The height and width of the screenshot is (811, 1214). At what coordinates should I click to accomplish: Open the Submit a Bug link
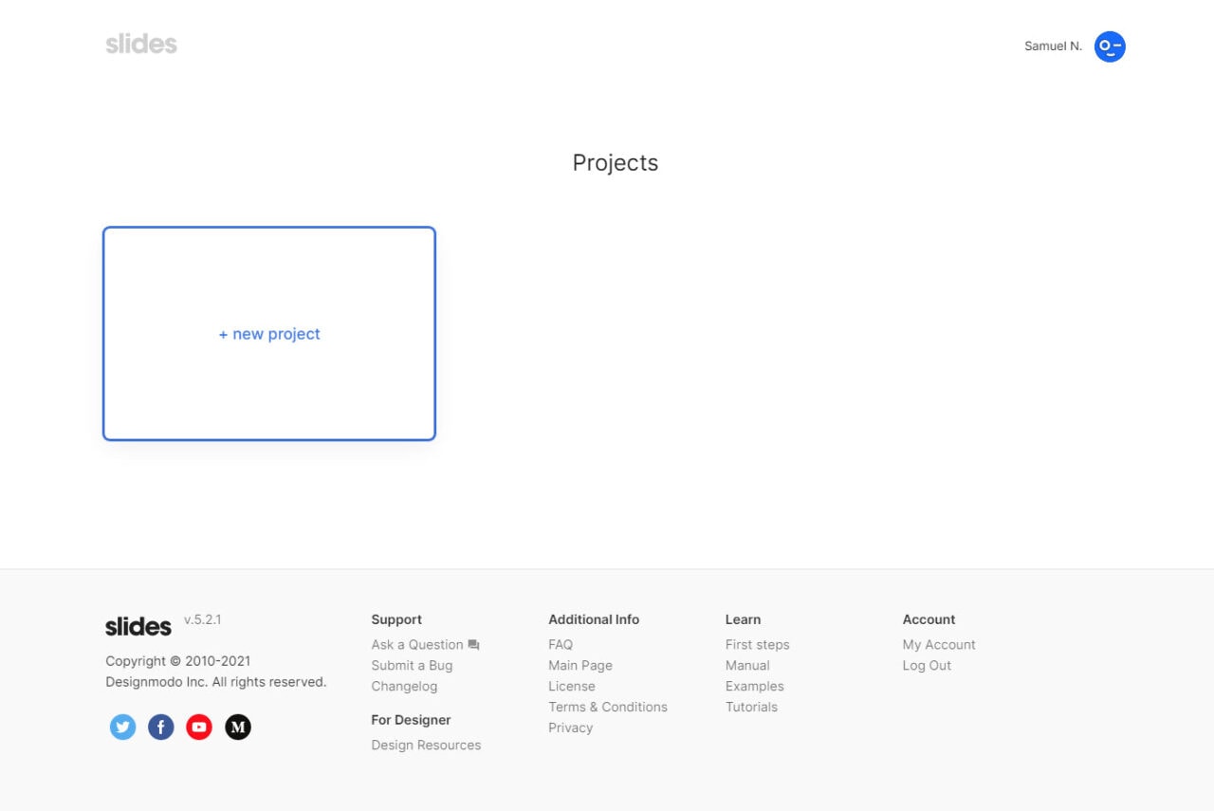click(412, 665)
